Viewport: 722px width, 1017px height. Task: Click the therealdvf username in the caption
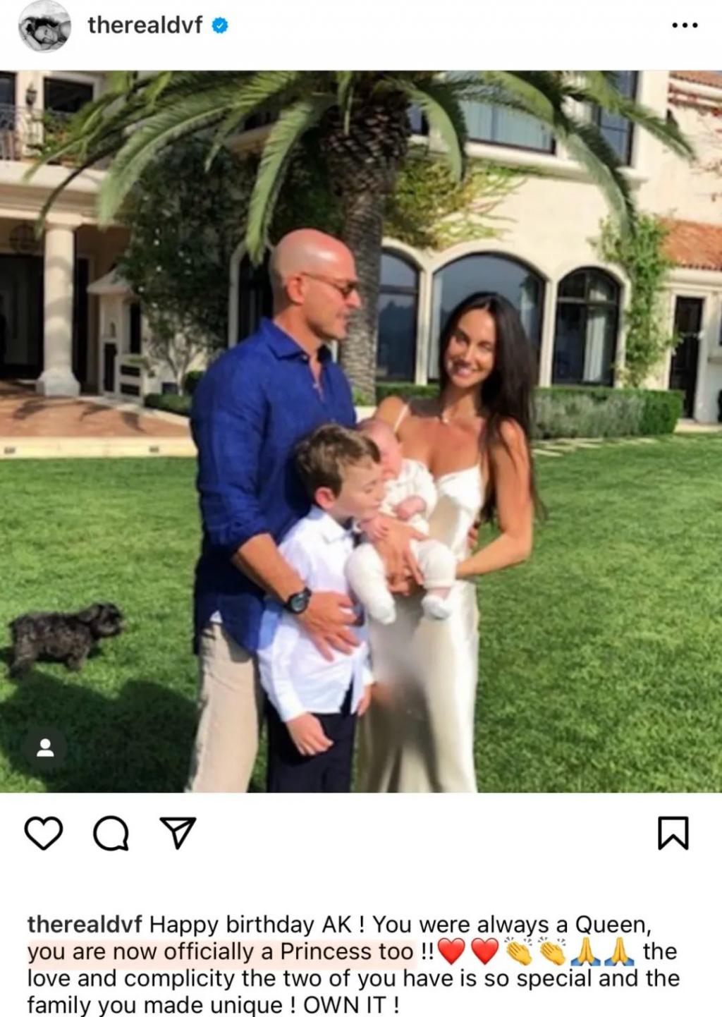click(85, 924)
